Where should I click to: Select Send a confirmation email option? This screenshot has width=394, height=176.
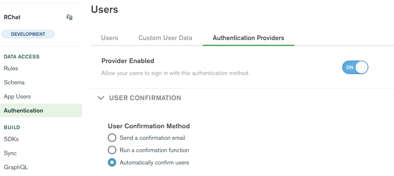coord(112,138)
